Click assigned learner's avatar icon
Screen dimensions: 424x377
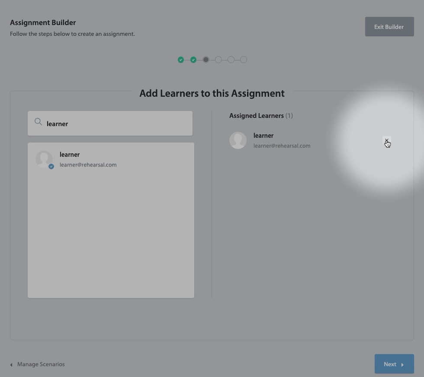pos(238,140)
